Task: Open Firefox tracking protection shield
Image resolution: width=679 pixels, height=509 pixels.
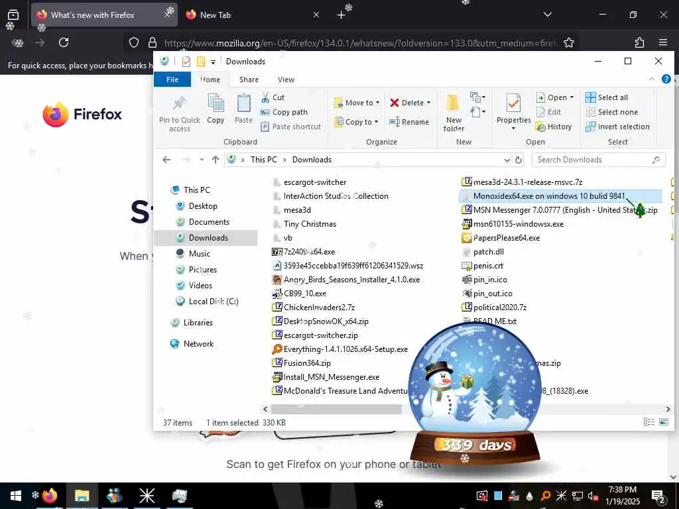Action: pyautogui.click(x=134, y=42)
